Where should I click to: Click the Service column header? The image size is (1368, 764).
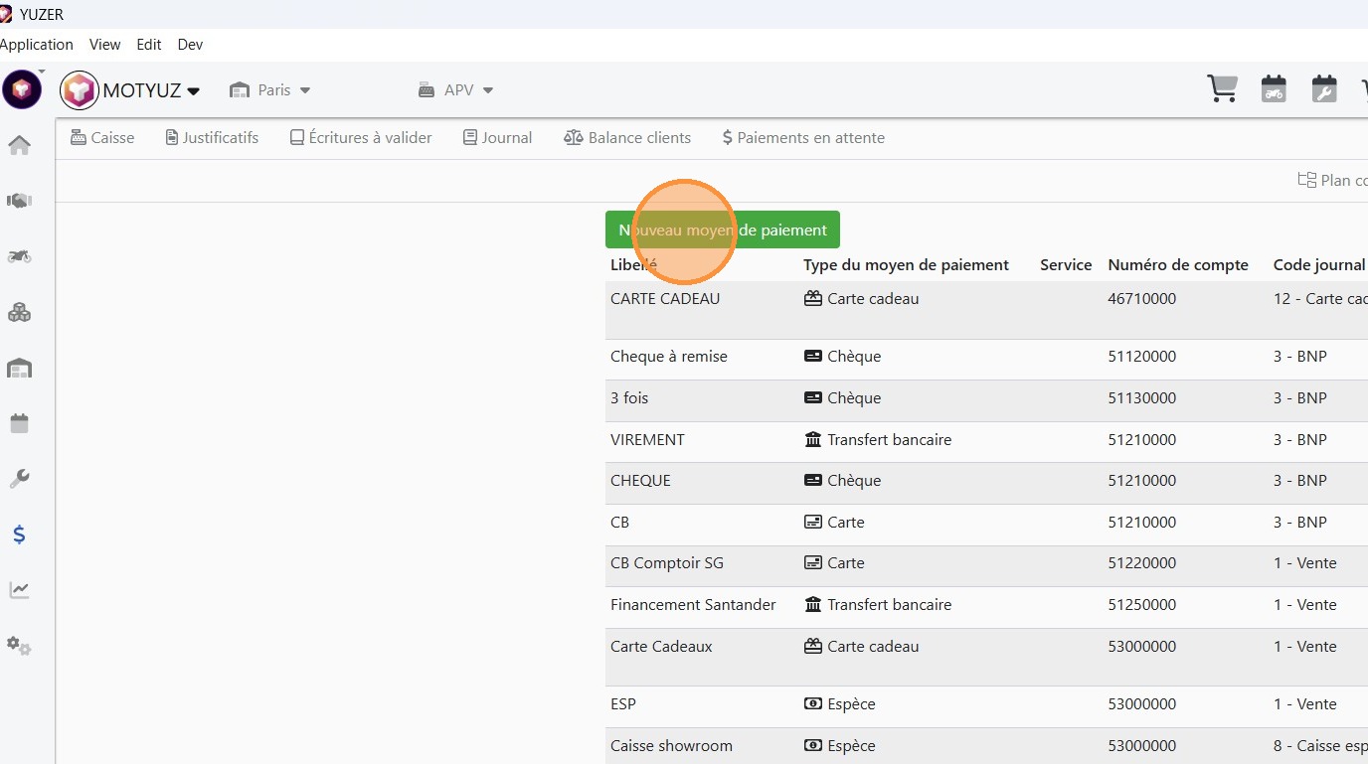[1066, 264]
